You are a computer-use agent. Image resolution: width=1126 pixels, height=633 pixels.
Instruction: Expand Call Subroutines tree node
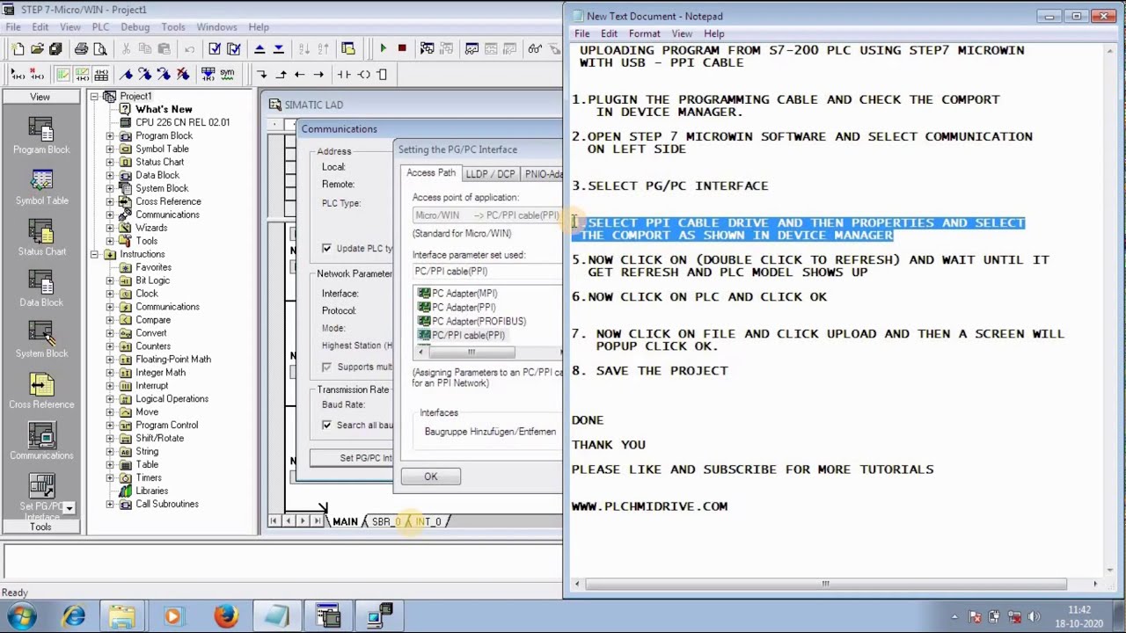point(110,505)
